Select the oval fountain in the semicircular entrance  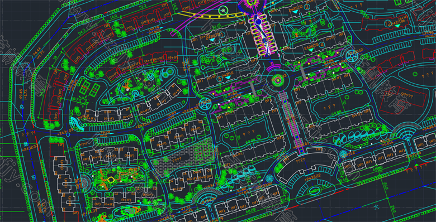coord(314,191)
